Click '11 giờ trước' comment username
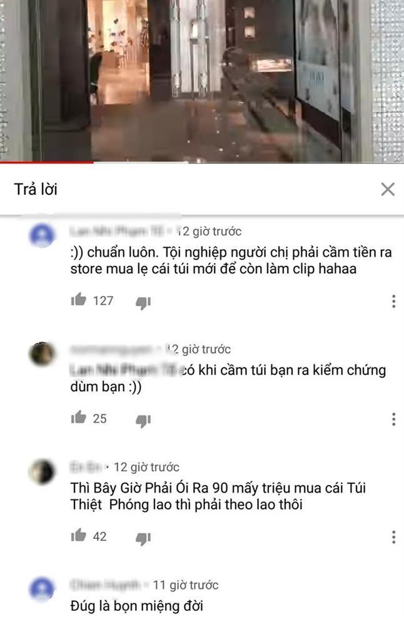The image size is (404, 626). (106, 585)
